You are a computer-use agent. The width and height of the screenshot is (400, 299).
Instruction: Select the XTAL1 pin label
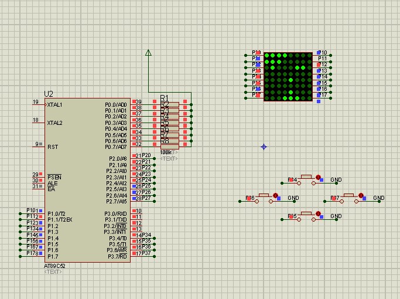pos(54,105)
